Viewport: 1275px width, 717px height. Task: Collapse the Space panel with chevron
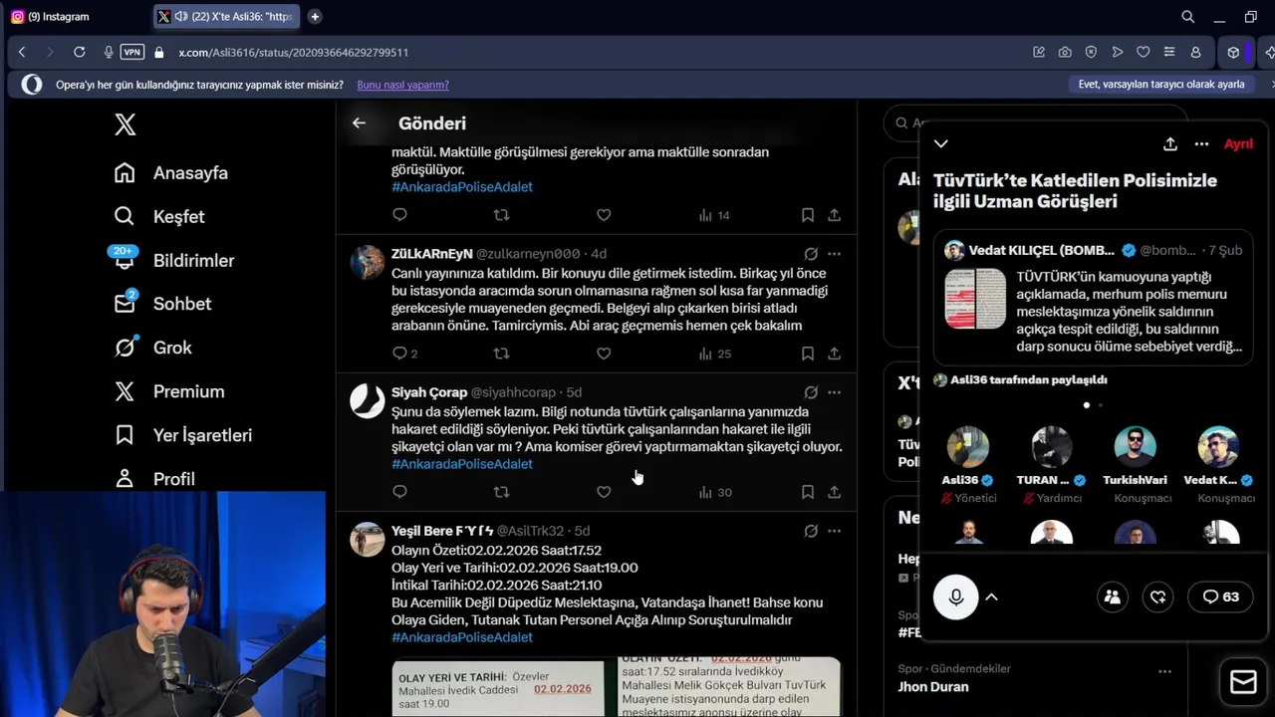pyautogui.click(x=940, y=144)
